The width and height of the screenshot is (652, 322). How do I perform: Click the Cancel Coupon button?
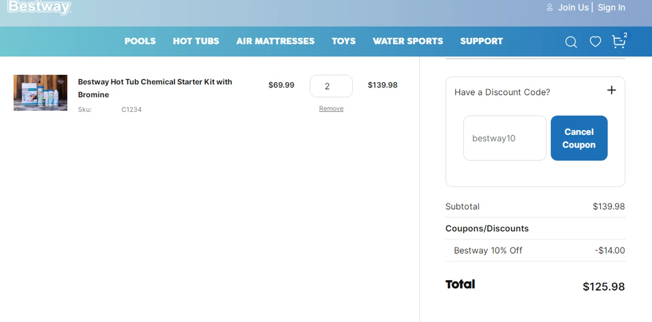click(579, 138)
